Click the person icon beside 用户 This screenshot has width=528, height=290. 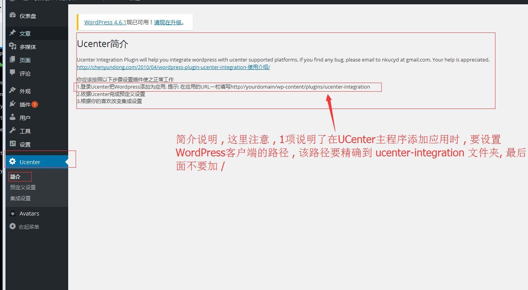coord(13,117)
